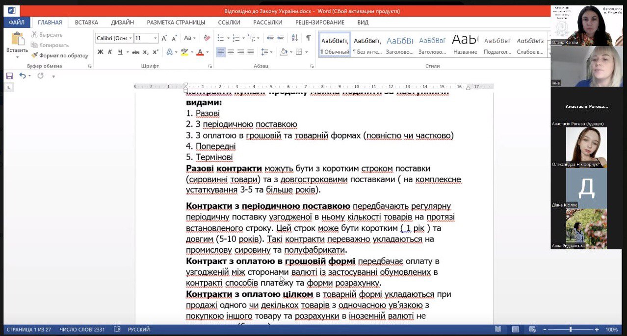Viewport: 627px width, 336px height.
Task: Decrease paragraph indent
Action: [x=270, y=38]
